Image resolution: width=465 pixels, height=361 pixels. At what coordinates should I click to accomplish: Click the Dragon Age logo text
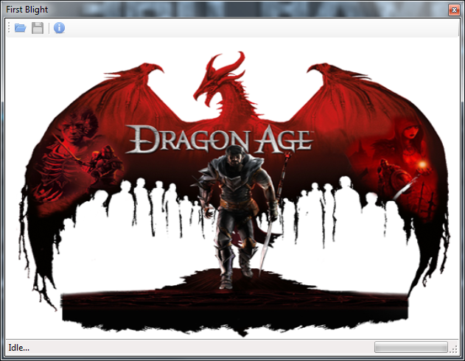pyautogui.click(x=220, y=139)
